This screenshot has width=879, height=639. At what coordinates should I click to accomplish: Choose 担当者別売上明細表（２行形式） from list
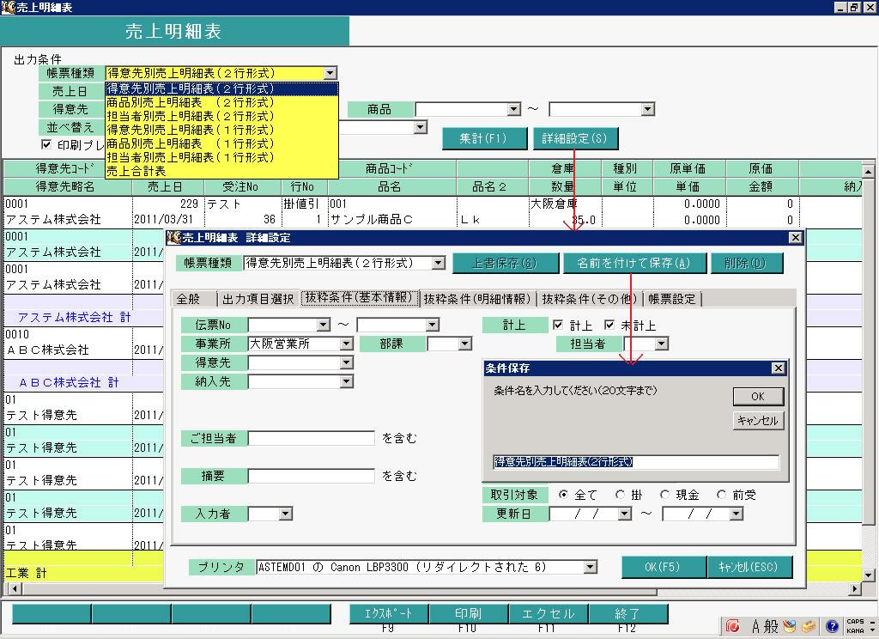[x=222, y=116]
